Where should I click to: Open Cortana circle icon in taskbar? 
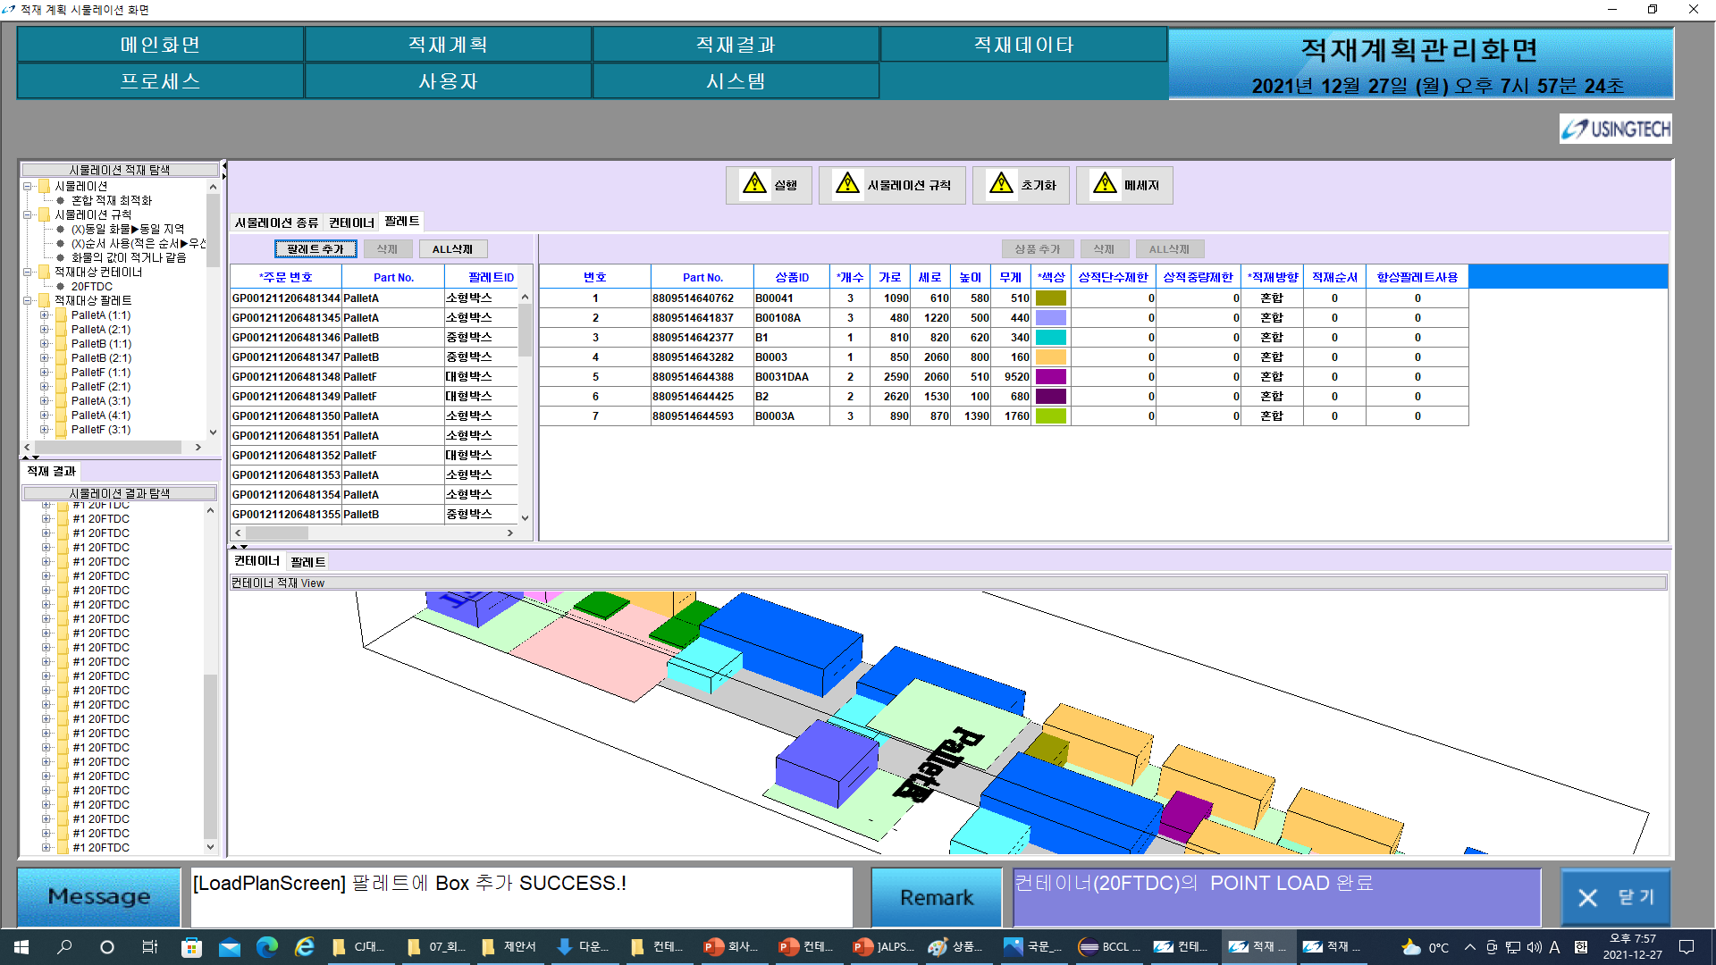(x=107, y=947)
